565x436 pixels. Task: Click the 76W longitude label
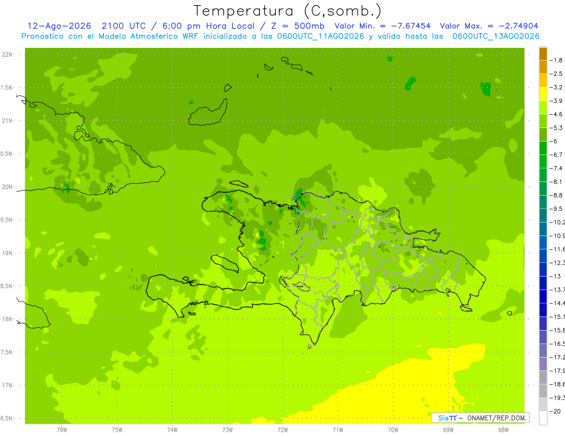62,429
